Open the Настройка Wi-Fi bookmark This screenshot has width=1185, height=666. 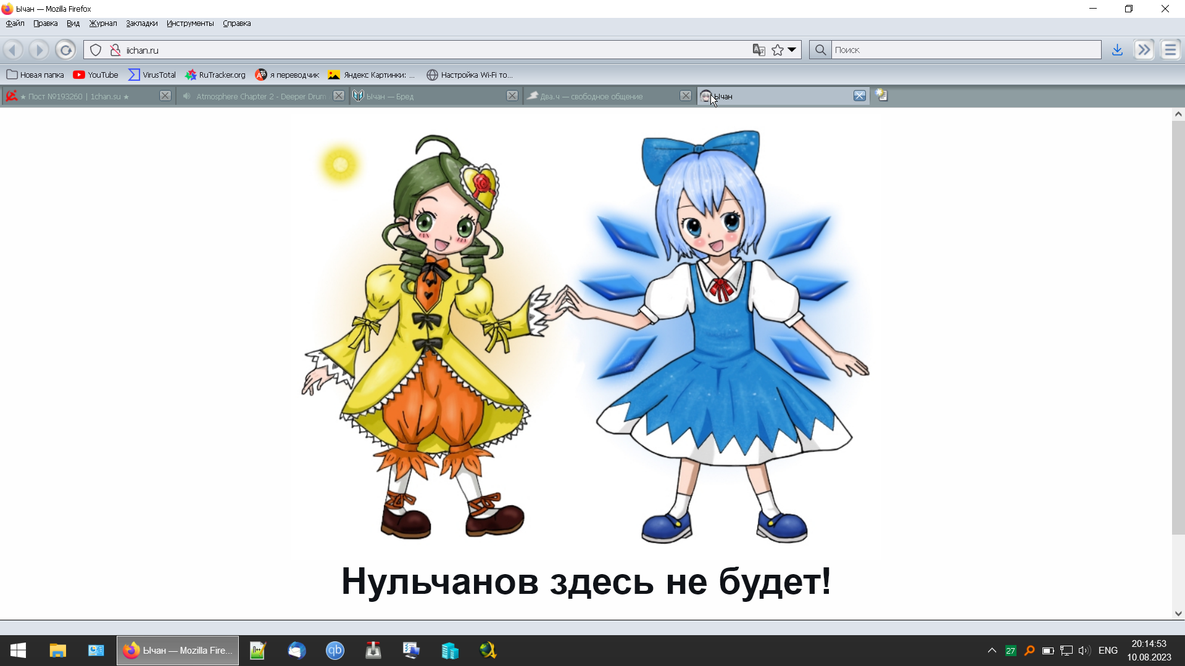[470, 75]
